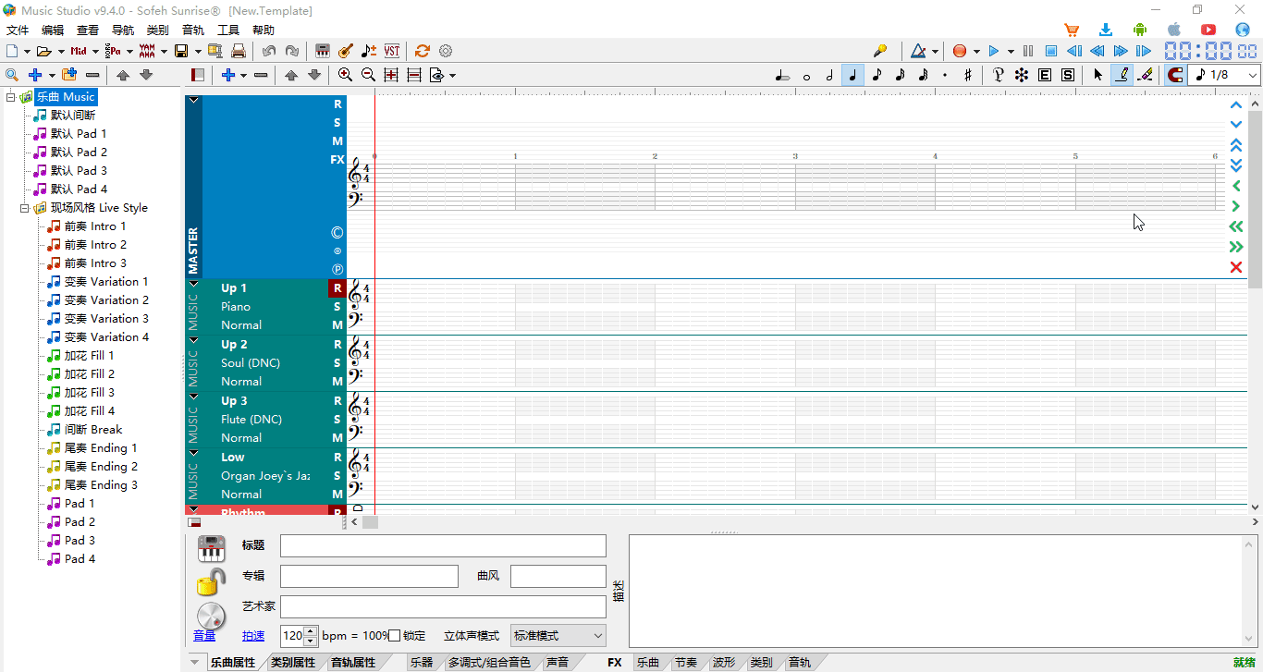Click the 标题 title input field
Viewport: 1263px width, 672px height.
[443, 545]
